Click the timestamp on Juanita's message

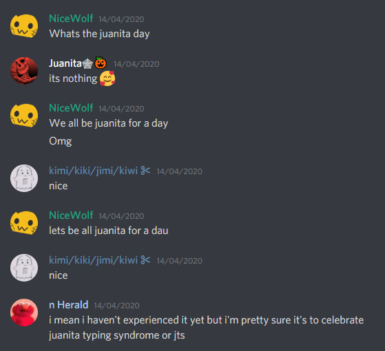[136, 64]
